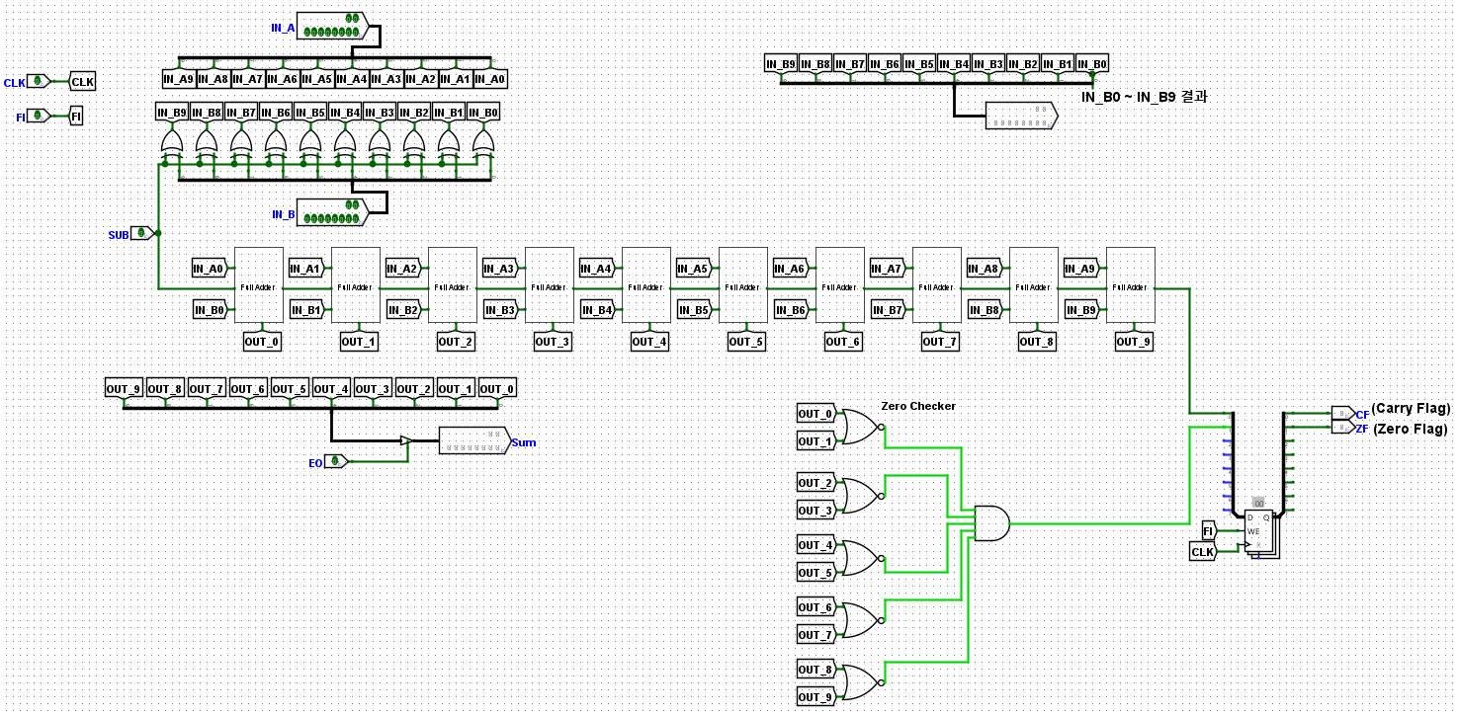1458x715 pixels.
Task: Poke the 10-bit IN_B input pin
Action: [x=332, y=212]
